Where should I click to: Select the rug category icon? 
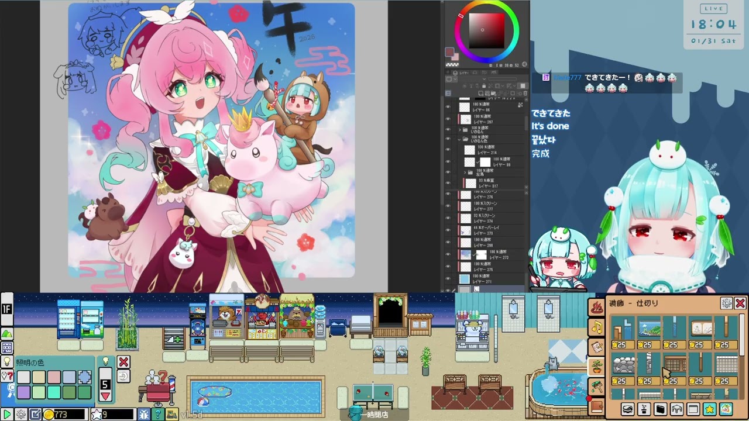628,409
